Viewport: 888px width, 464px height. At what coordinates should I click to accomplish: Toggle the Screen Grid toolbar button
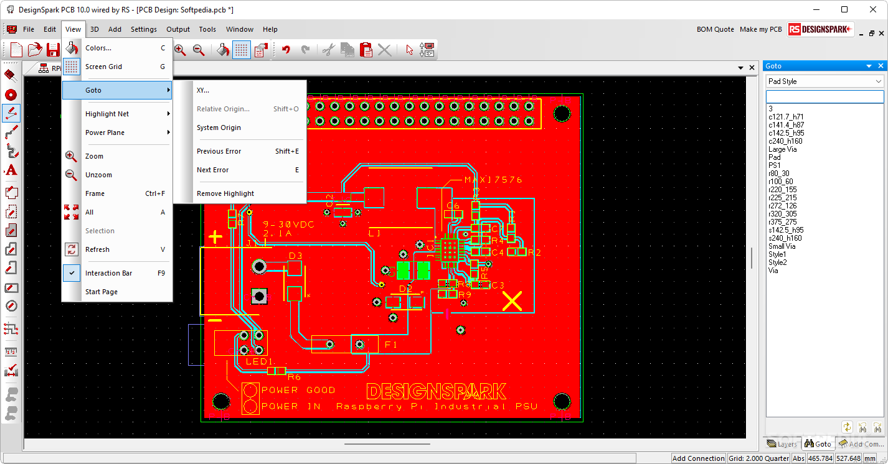click(x=242, y=50)
